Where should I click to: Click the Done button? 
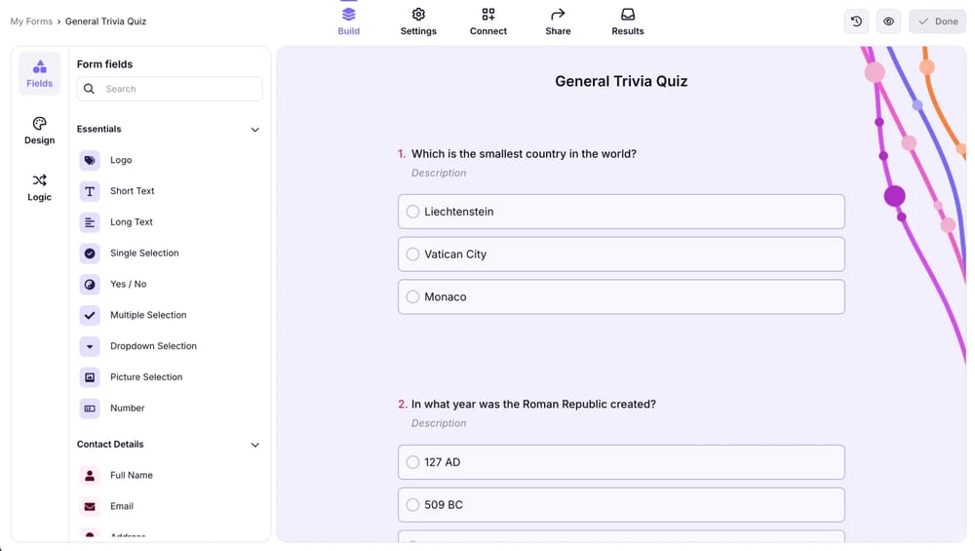938,21
